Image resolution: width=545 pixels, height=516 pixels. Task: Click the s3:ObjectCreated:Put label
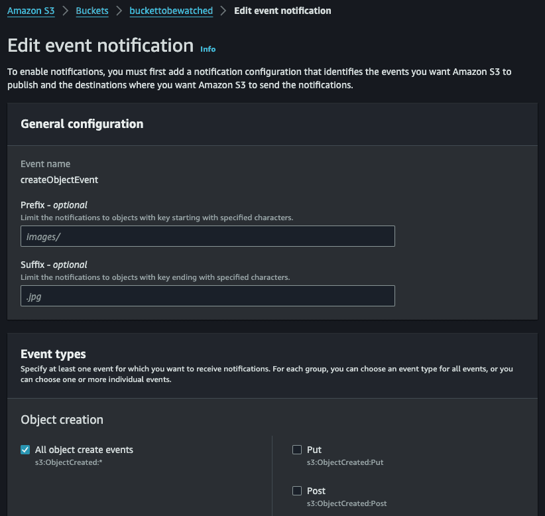tap(345, 462)
